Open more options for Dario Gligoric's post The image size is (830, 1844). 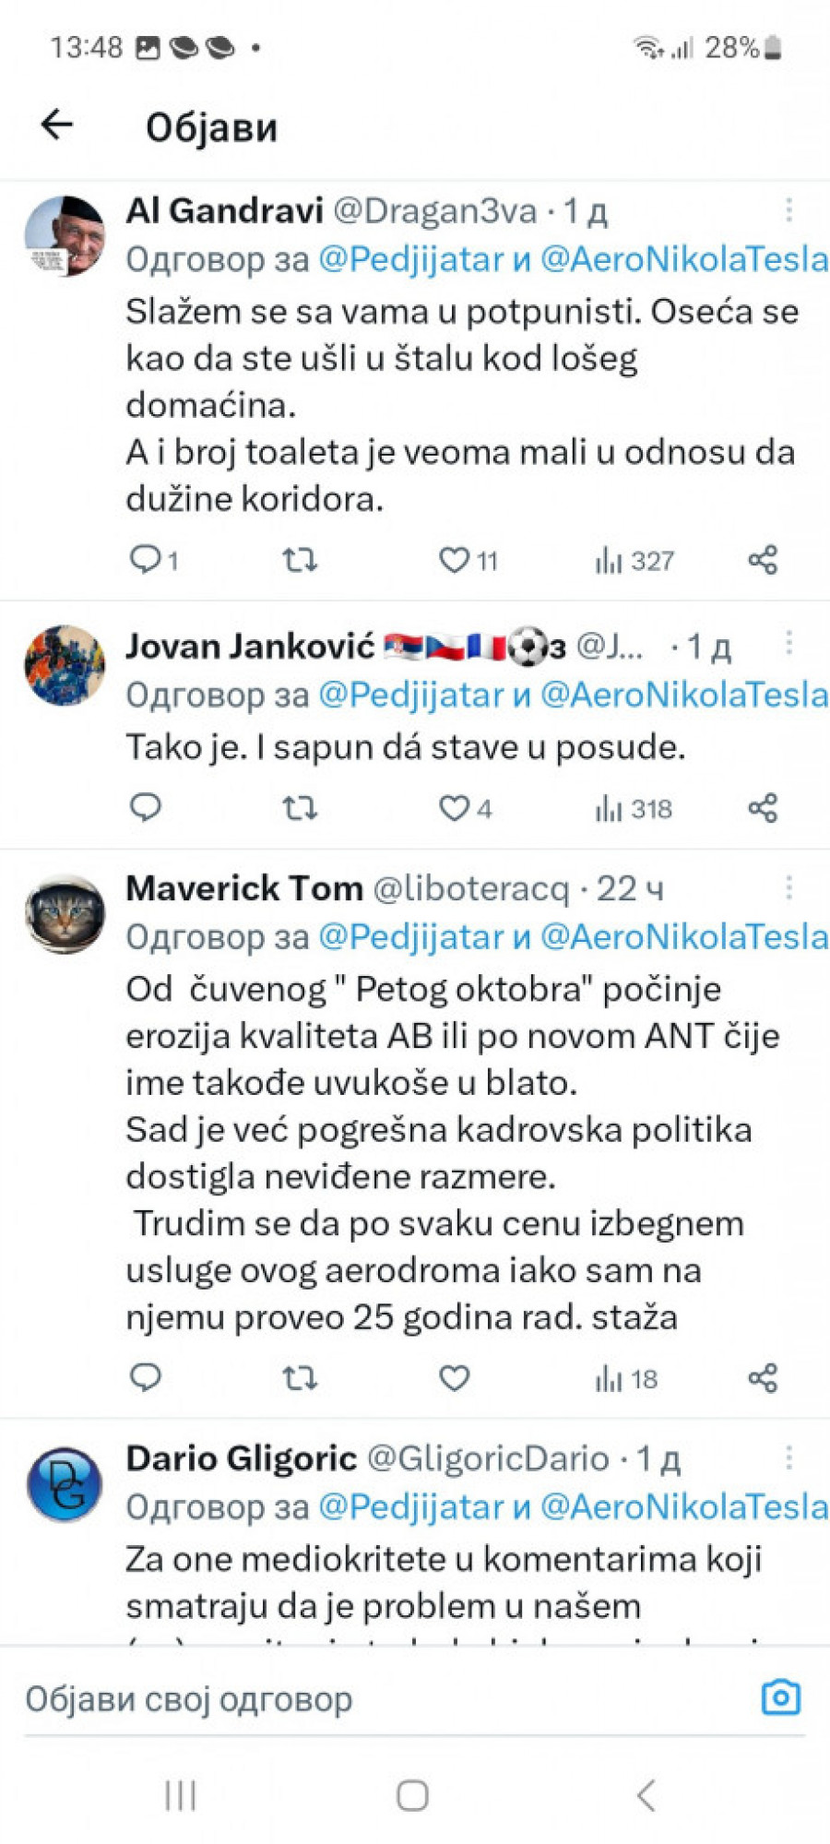click(788, 1457)
